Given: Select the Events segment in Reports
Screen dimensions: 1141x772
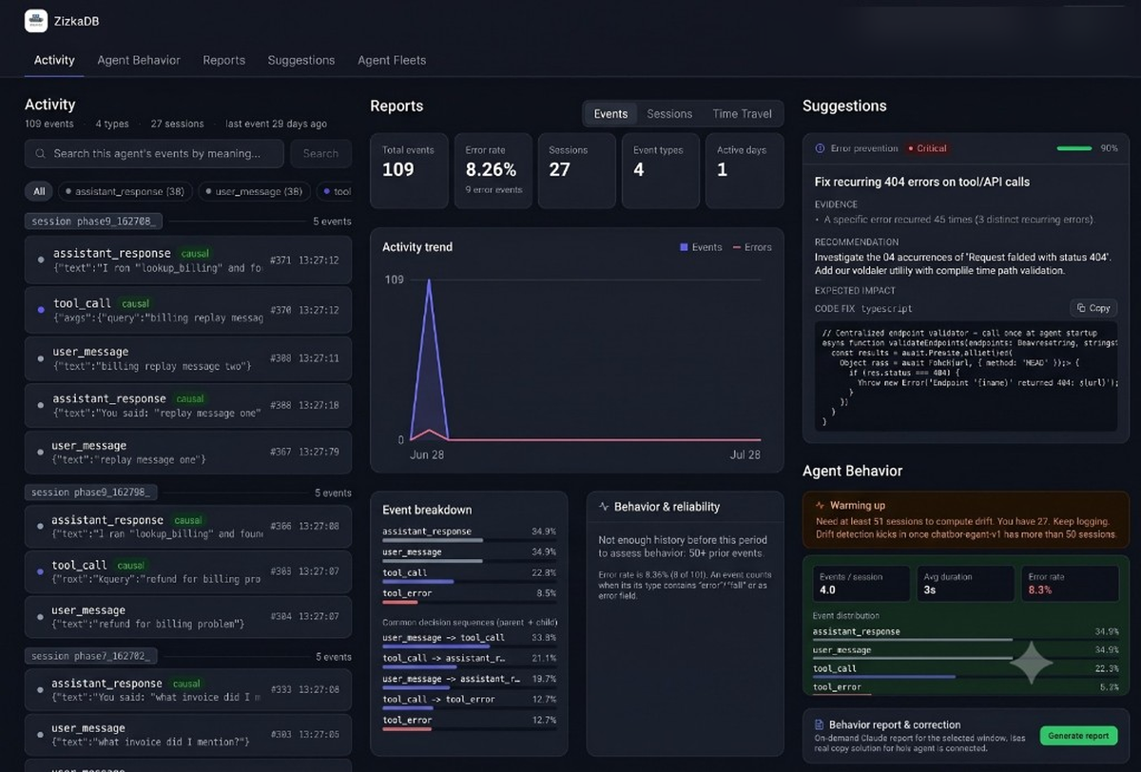Looking at the screenshot, I should 610,114.
